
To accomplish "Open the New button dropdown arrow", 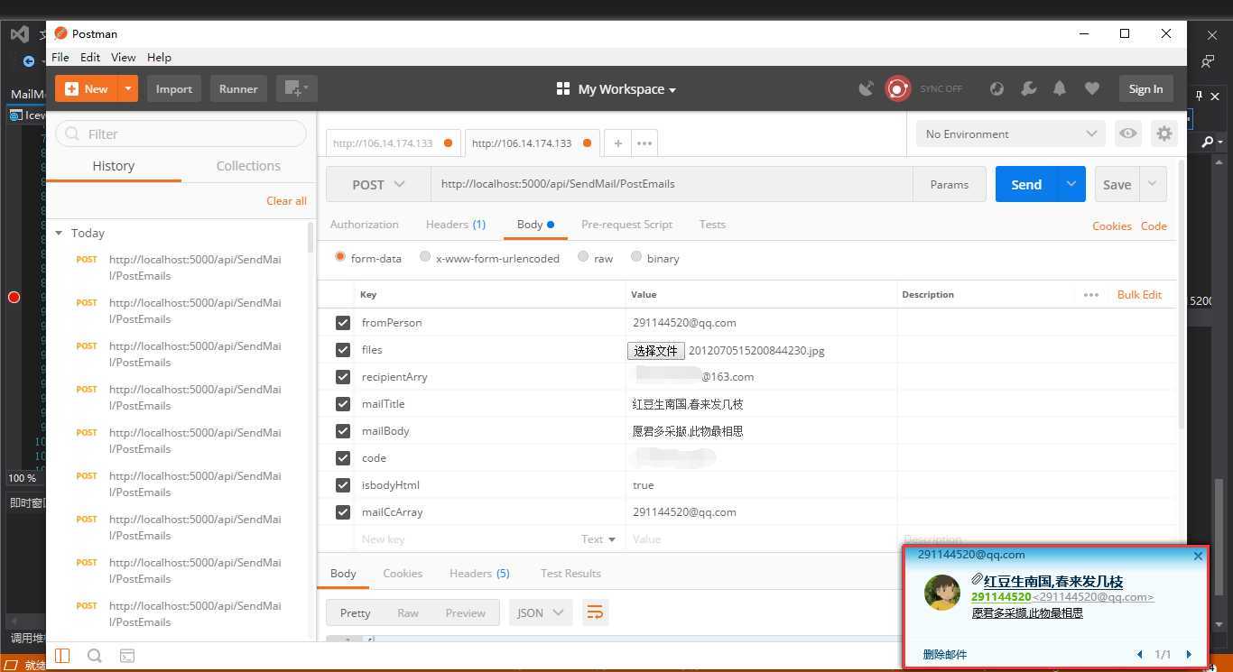I will coord(128,88).
